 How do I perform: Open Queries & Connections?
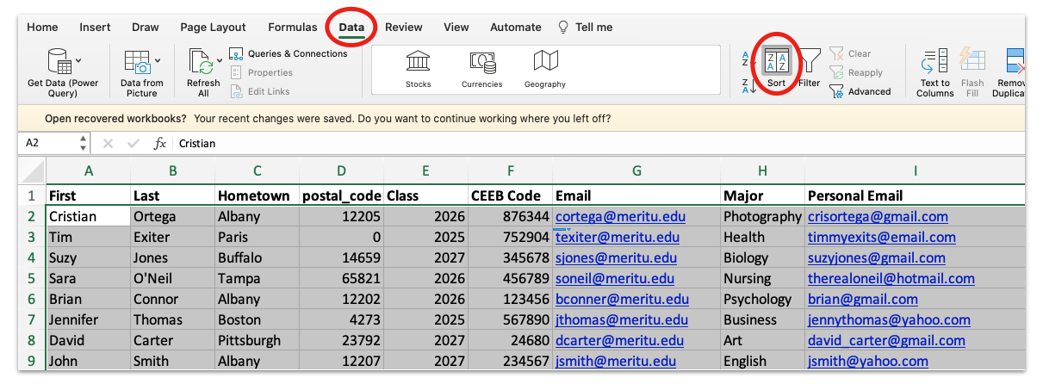289,53
